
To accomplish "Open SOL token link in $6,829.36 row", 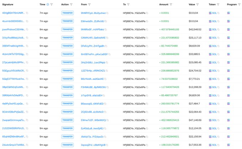I will pos(214,96).
